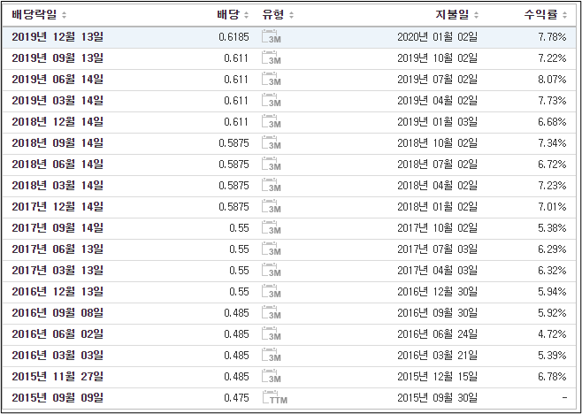Click 3M calendar icon in 2016년 12월 13일 row
Image resolution: width=582 pixels, height=414 pixels.
pyautogui.click(x=271, y=291)
